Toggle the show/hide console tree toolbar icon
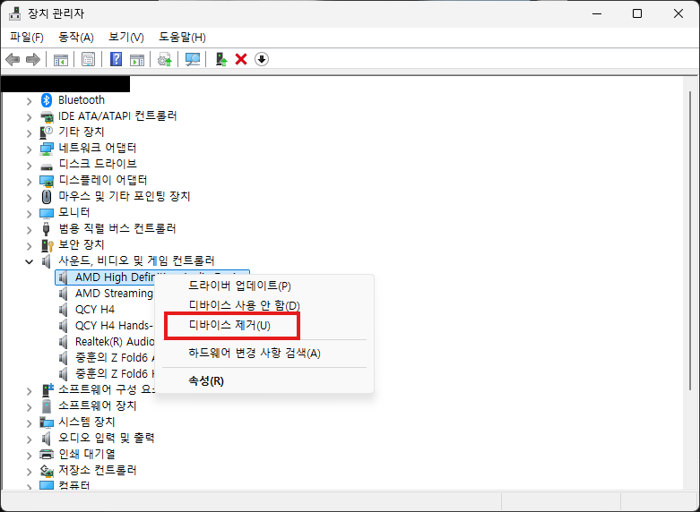Viewport: 700px width, 512px height. click(x=61, y=59)
